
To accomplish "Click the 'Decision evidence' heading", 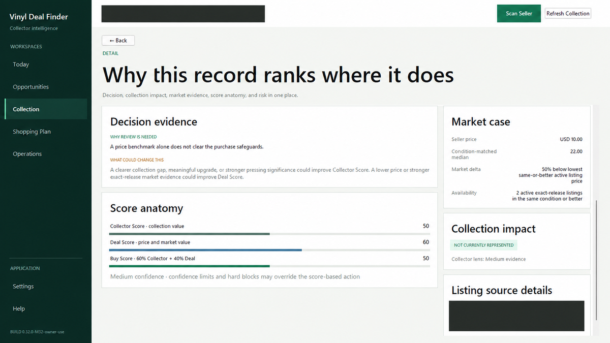I will (x=154, y=122).
